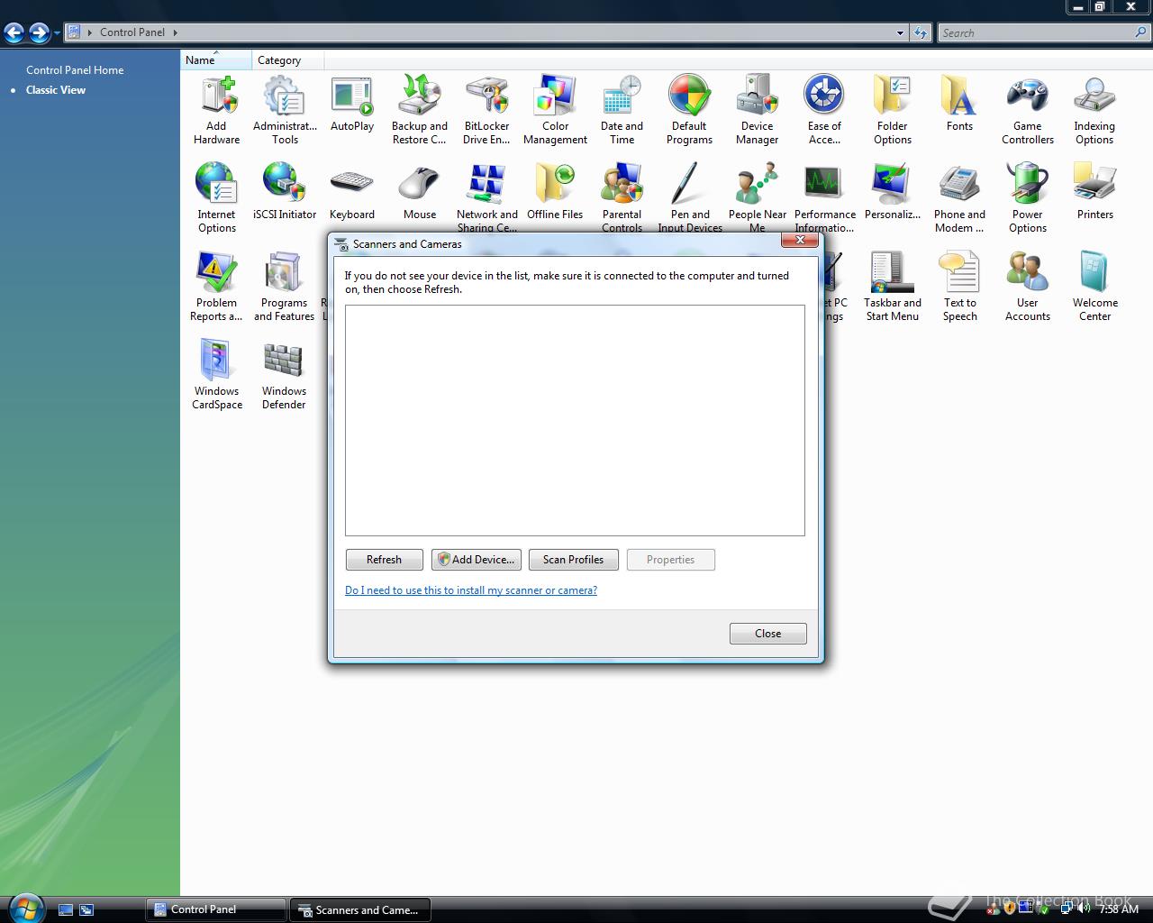Open the Date and Time icon
The height and width of the screenshot is (923, 1153).
pyautogui.click(x=622, y=110)
